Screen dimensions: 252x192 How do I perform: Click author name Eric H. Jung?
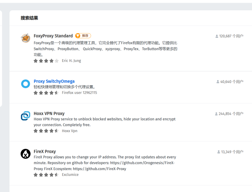point(71,61)
